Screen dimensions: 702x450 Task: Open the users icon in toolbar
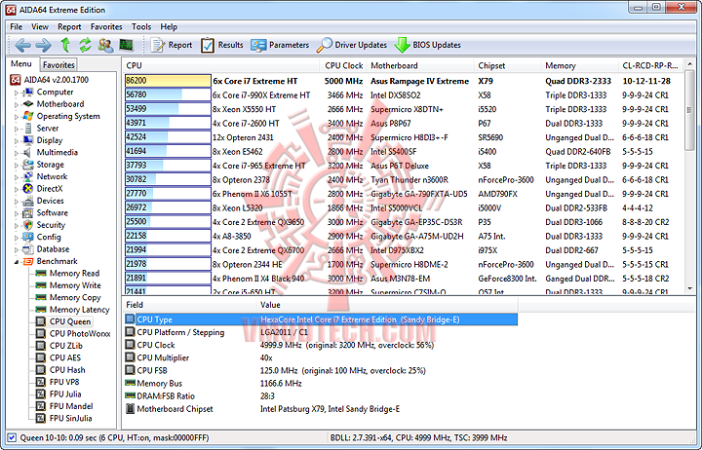click(105, 45)
